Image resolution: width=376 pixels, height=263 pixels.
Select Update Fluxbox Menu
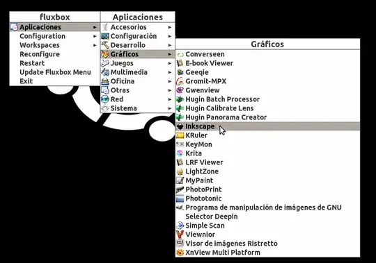[55, 72]
